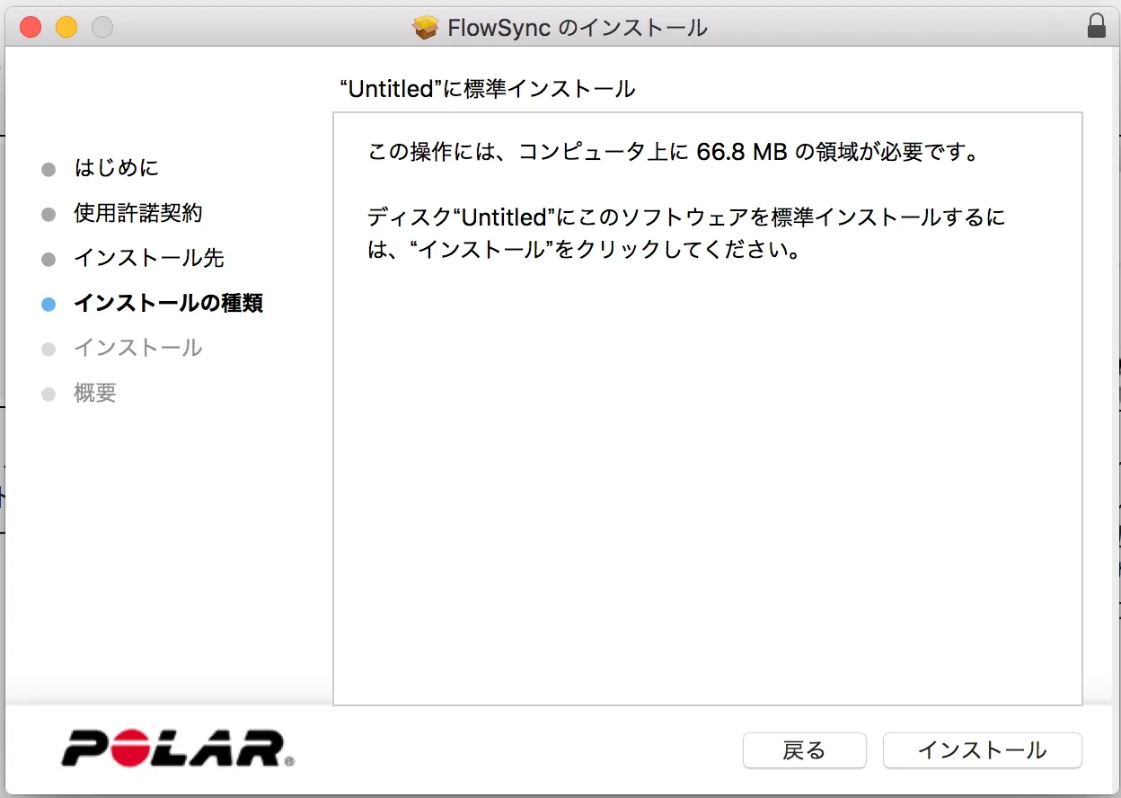Click the grayed 概要 step in sidebar
The image size is (1121, 798).
click(95, 393)
